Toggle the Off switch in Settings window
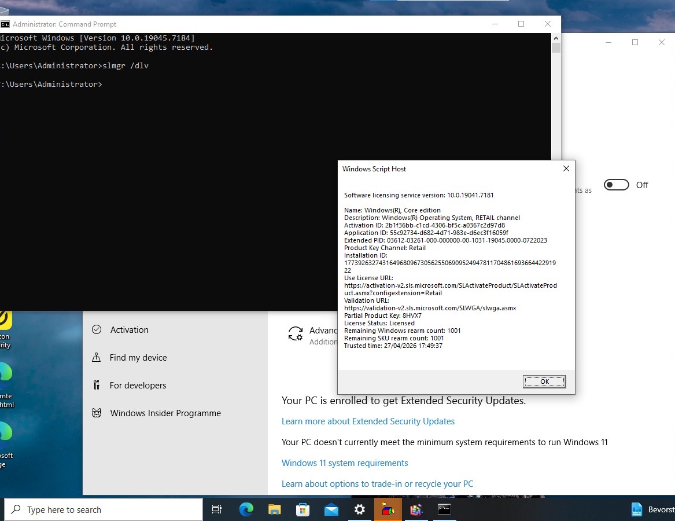 [x=617, y=185]
